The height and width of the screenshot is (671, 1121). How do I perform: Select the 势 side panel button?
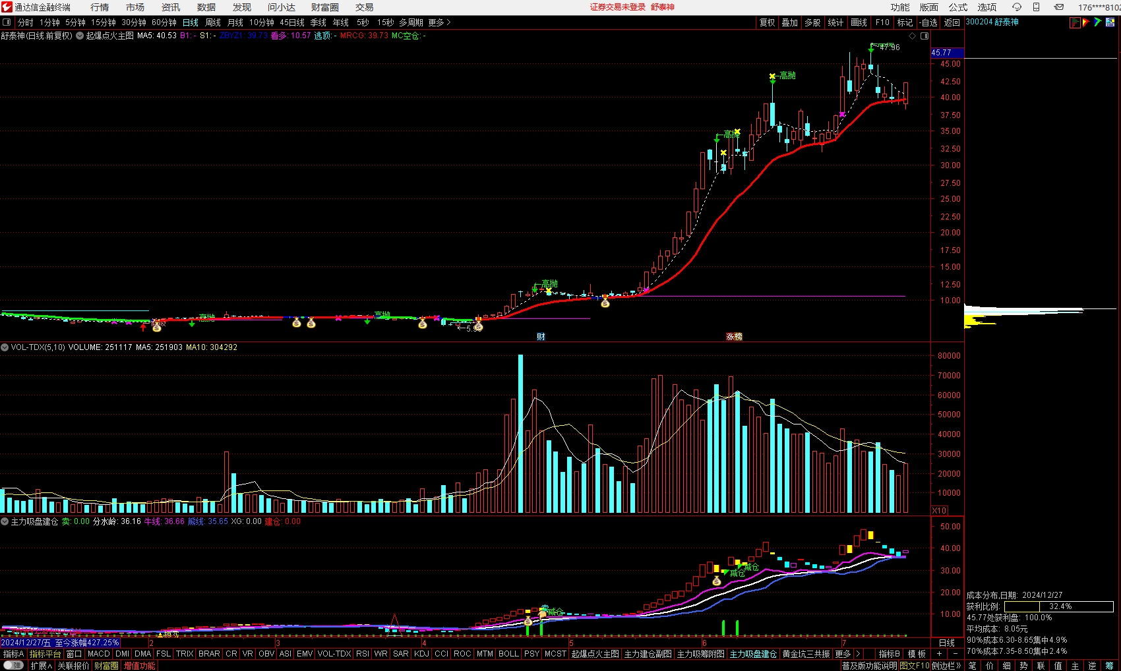click(1023, 666)
